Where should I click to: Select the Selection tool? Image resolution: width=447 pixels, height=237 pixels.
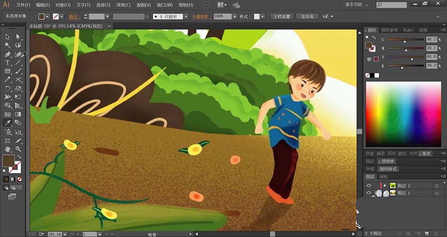[x=8, y=37]
